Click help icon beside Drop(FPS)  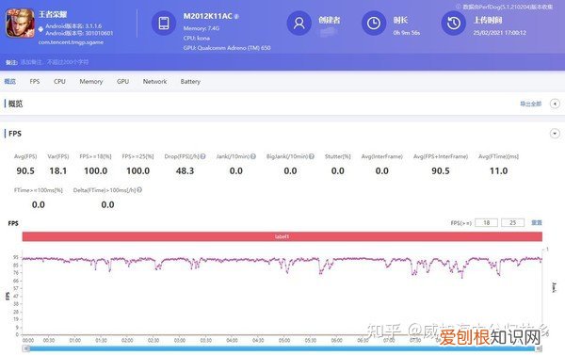202,156
